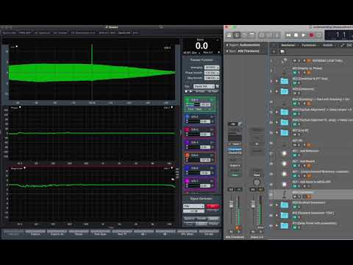Expand the Region disclosure triangle in inspector
This screenshot has width=353, height=265.
click(227, 45)
